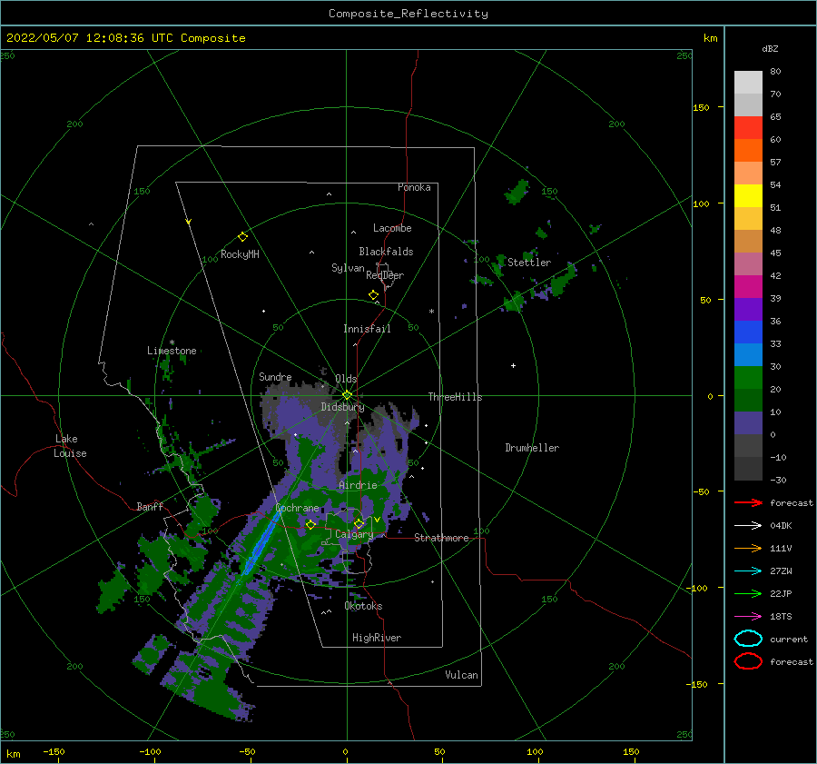Click the 20 dBZ green color swatch
This screenshot has height=764, width=817.
click(x=748, y=400)
